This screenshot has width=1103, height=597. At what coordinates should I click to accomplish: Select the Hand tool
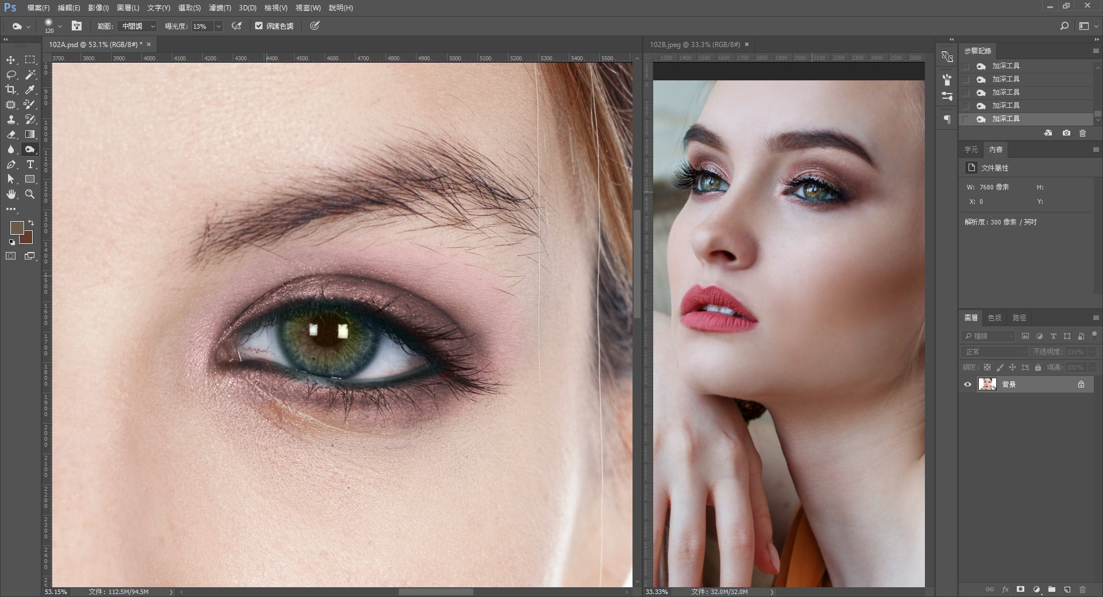click(x=11, y=194)
